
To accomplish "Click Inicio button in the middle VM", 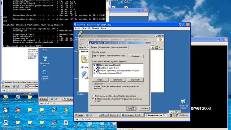I will pyautogui.click(x=44, y=99).
